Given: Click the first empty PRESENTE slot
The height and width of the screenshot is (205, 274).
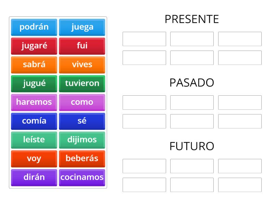Looking at the screenshot, I should click(x=144, y=39).
